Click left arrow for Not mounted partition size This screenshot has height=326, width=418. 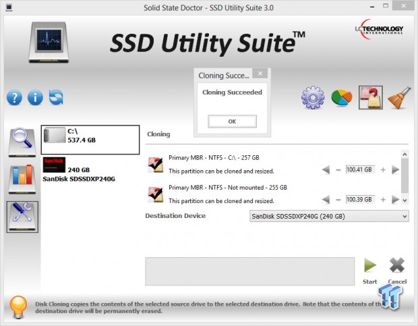pyautogui.click(x=326, y=200)
